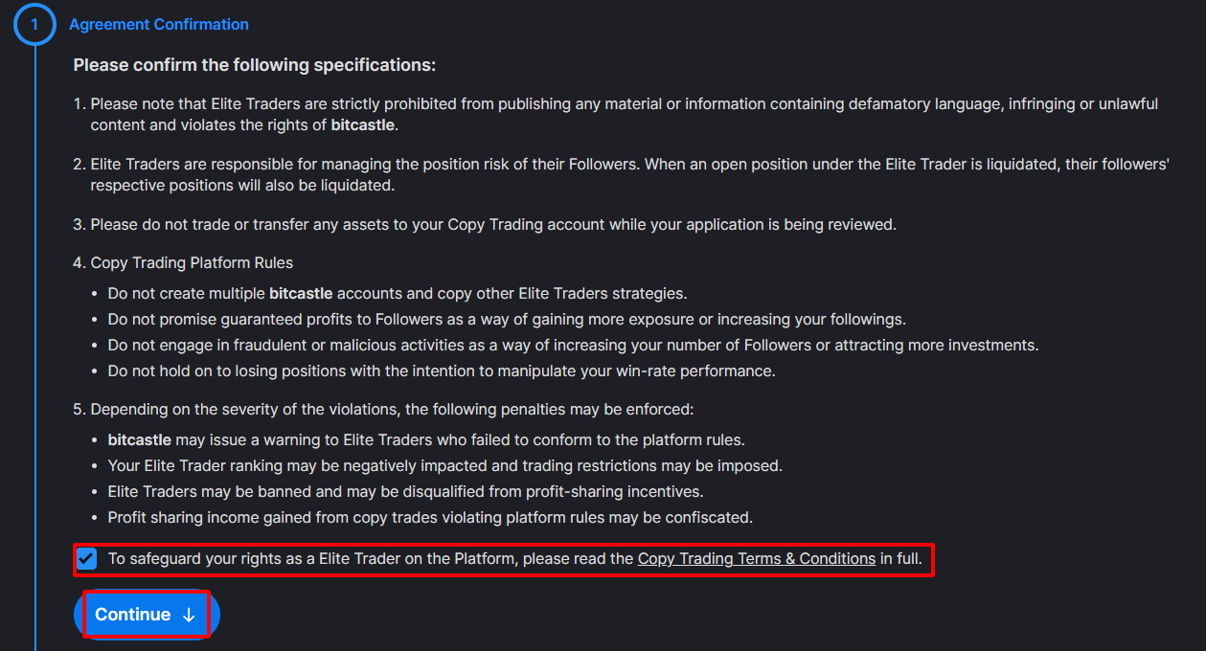Click the bullet about Elite Traders being banned
The image size is (1206, 651).
tap(405, 491)
